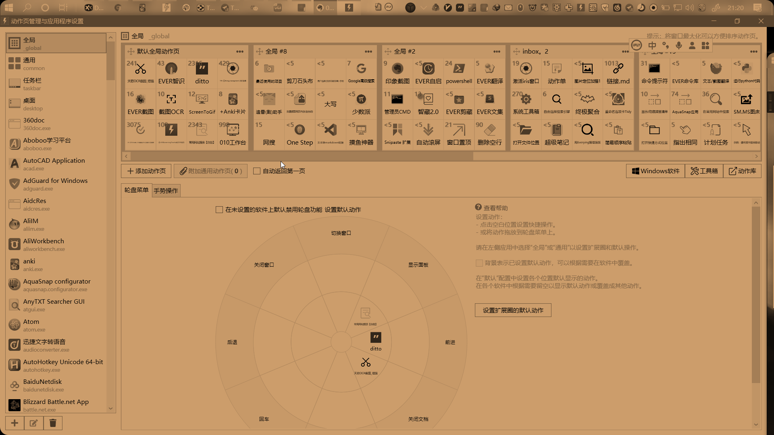Open options menu for 全局 #2 page
Screen dimensions: 774x435
(x=497, y=52)
